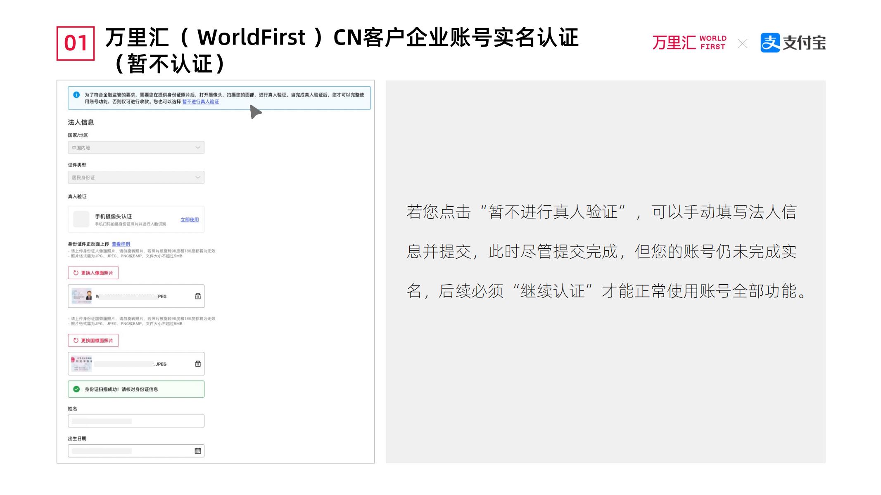
Task: Delete the national emblem side photo with trash icon
Action: [x=198, y=364]
